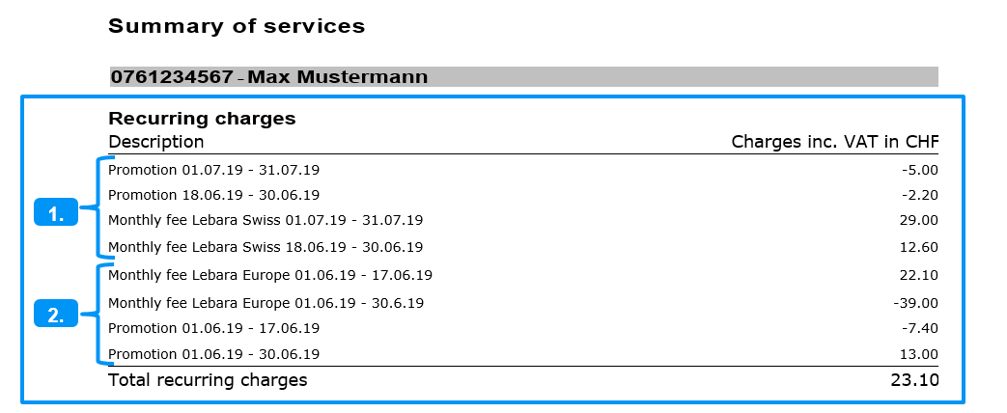Click the 22.10 charge amount
The width and height of the screenshot is (1007, 413).
(918, 275)
